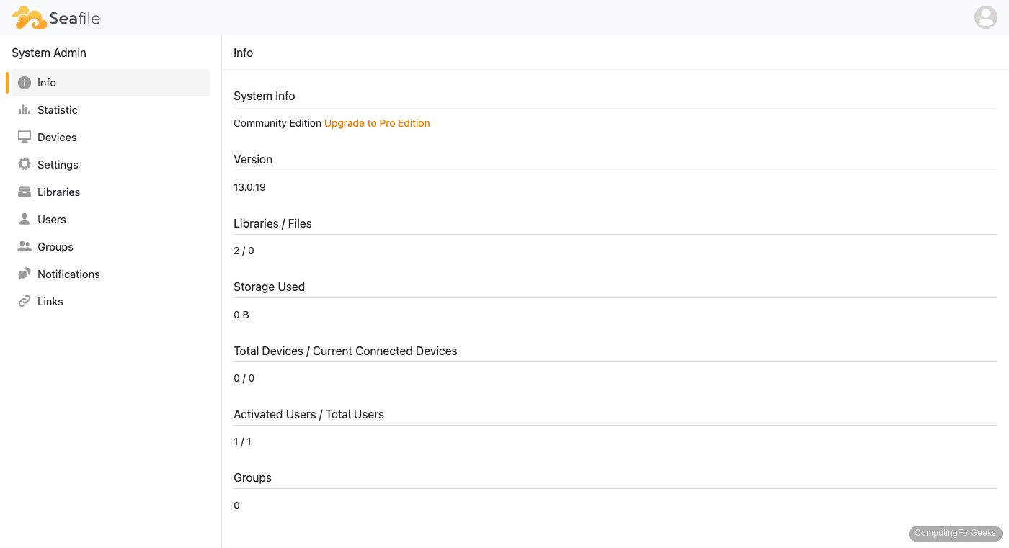Click the Info circle icon
This screenshot has width=1009, height=548.
(25, 82)
